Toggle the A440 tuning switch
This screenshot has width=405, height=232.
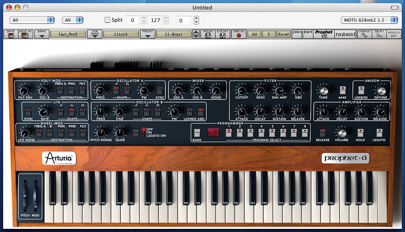click(x=343, y=90)
